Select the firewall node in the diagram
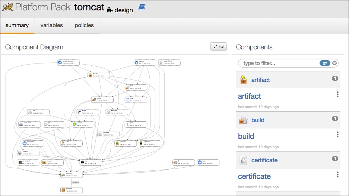 [52, 163]
